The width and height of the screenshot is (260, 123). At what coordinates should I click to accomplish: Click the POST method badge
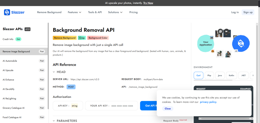click(71, 87)
